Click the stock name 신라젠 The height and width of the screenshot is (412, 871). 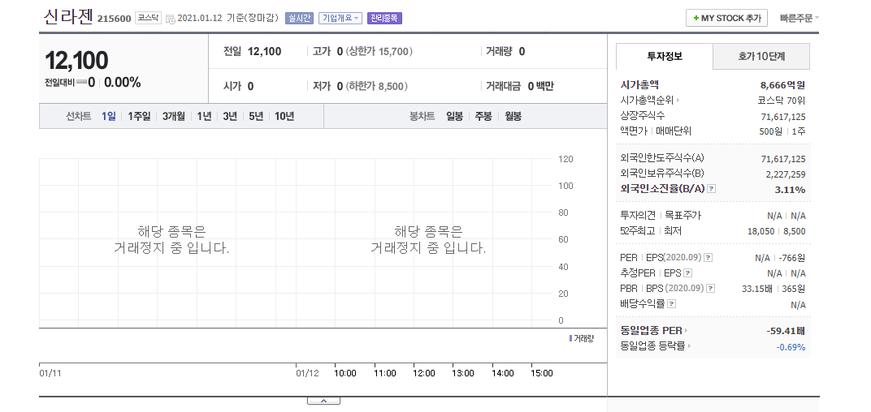click(x=68, y=16)
